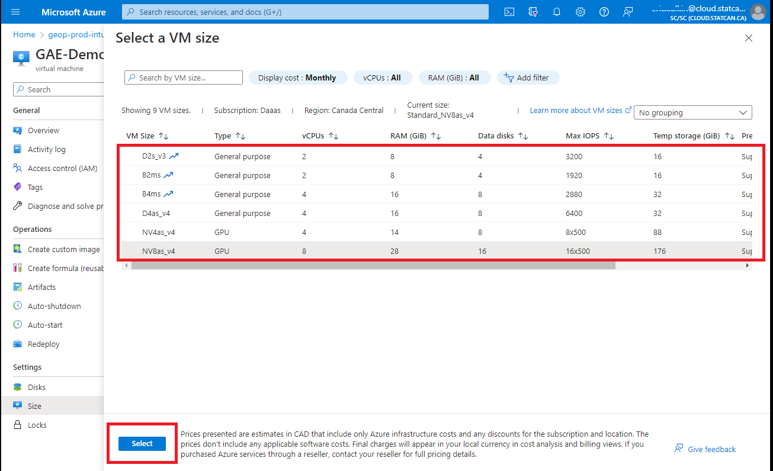This screenshot has height=471, width=773.
Task: Select the NV8as_v4 size row
Action: tap(437, 251)
